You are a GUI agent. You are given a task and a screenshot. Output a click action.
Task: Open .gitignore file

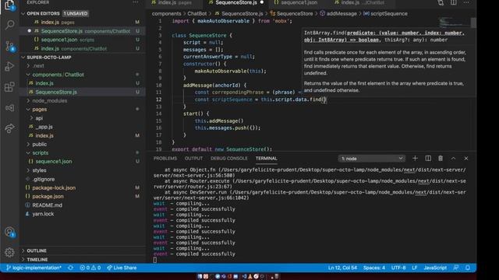coord(44,179)
